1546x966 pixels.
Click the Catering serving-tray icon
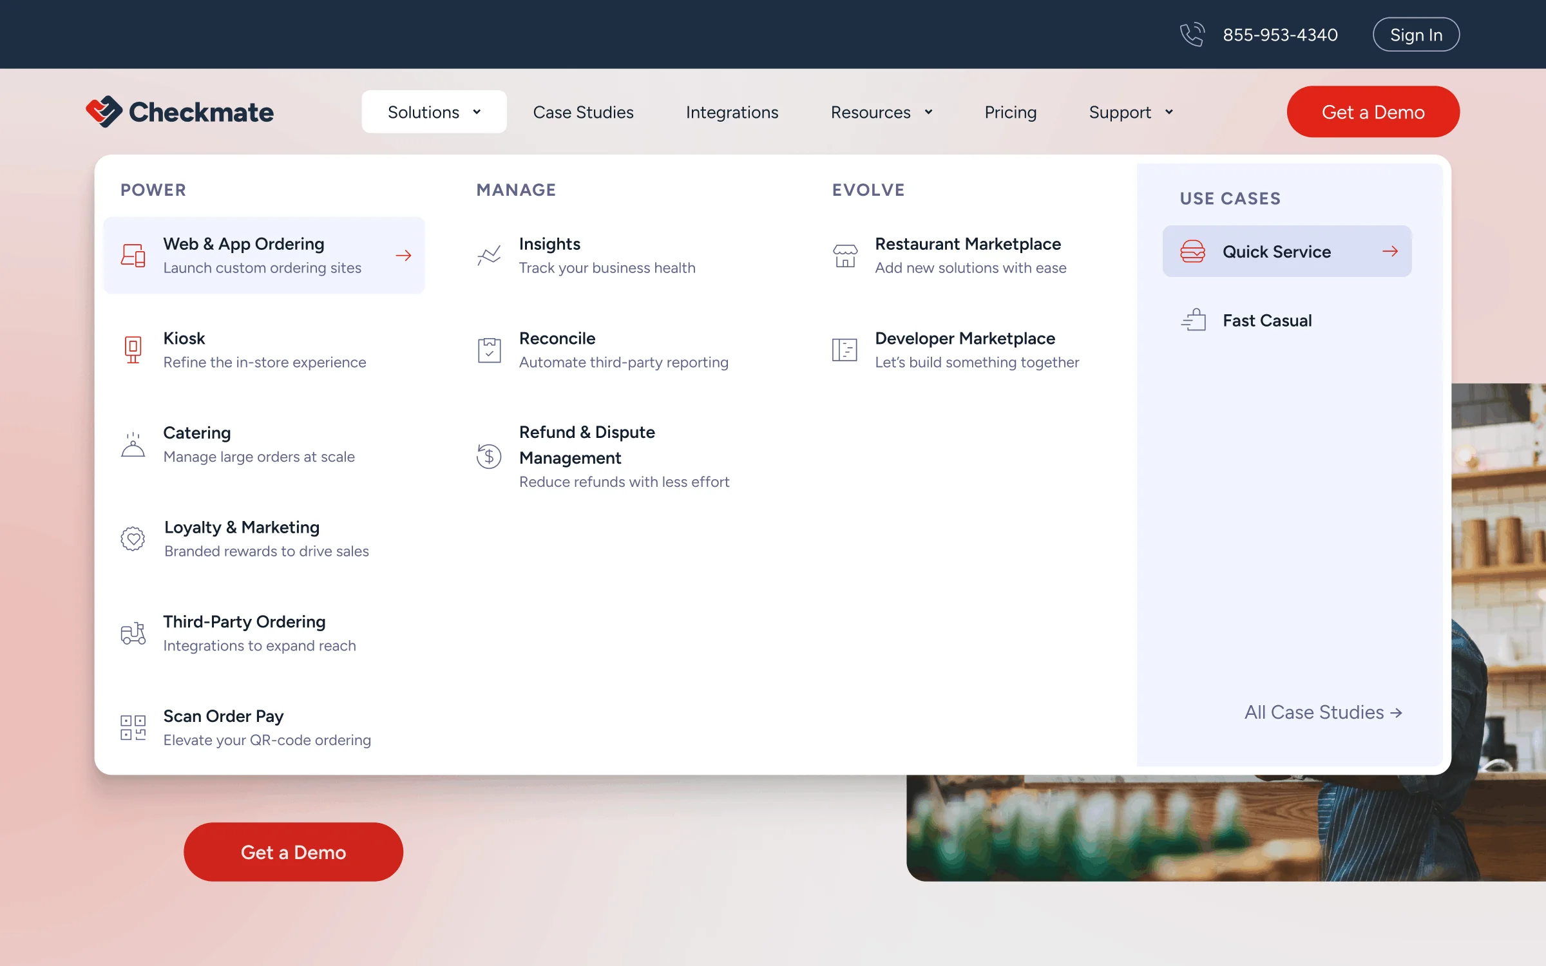133,444
